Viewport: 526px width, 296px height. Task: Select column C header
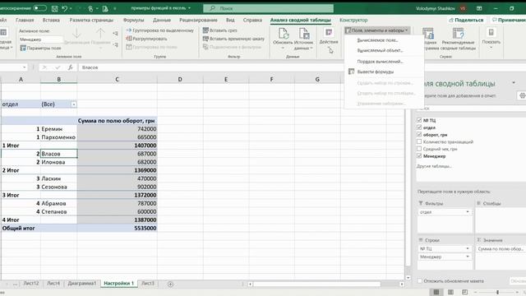117,79
